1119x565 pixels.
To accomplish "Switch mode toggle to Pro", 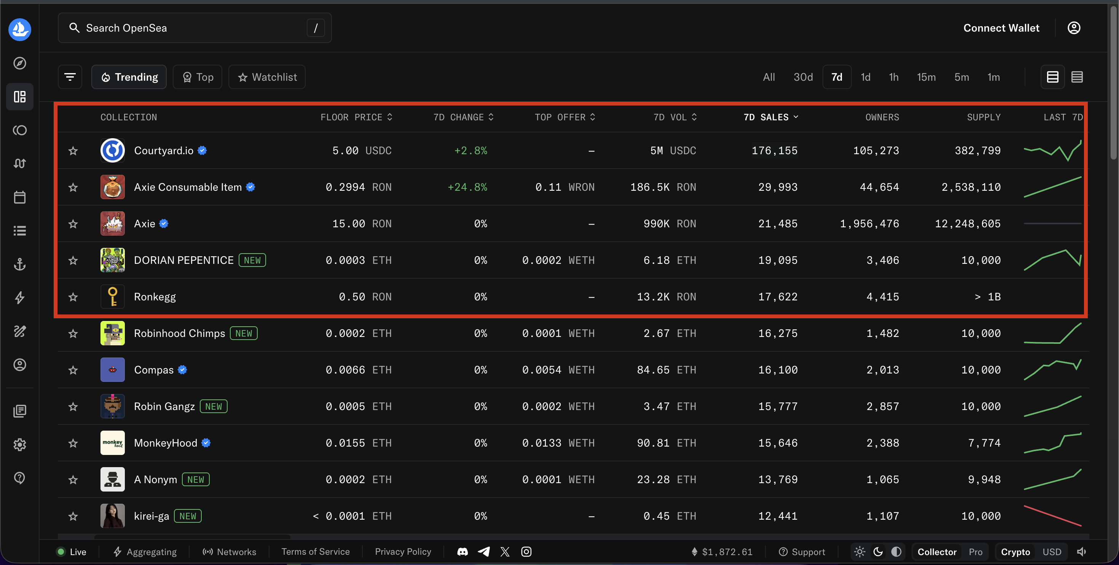I will pos(975,552).
